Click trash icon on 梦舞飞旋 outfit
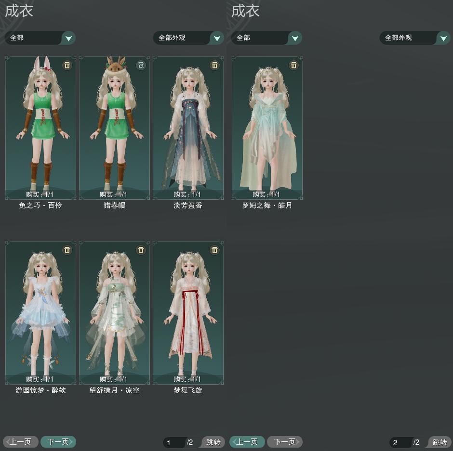 (214, 250)
